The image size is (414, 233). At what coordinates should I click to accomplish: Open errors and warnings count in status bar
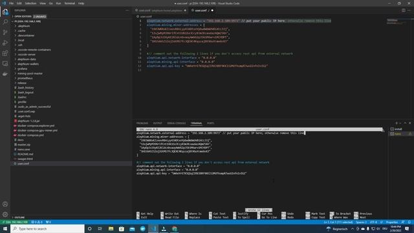point(37,222)
